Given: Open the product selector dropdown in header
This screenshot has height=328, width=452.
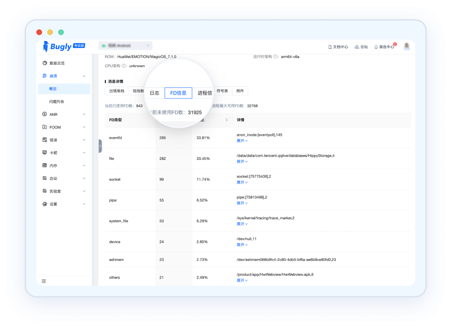Looking at the screenshot, I should [x=125, y=45].
